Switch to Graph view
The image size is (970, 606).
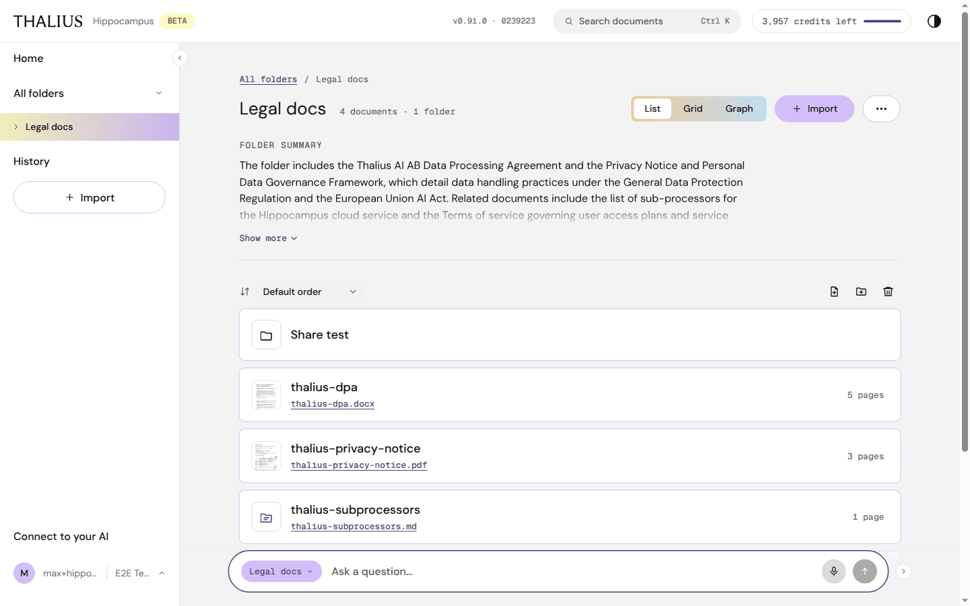tap(739, 109)
